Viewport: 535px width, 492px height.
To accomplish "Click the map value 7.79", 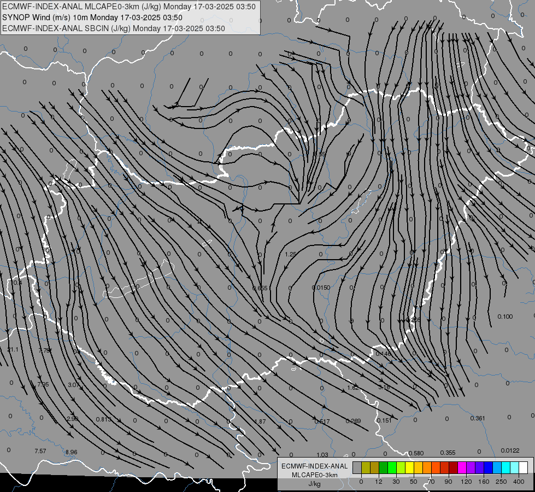I will pyautogui.click(x=44, y=350).
